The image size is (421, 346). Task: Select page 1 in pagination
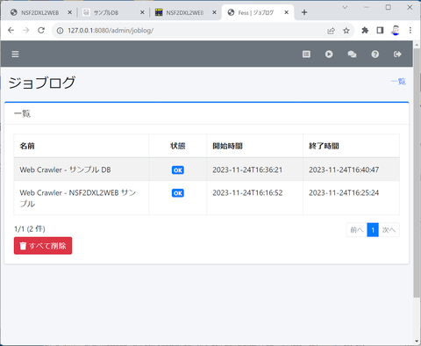[373, 230]
